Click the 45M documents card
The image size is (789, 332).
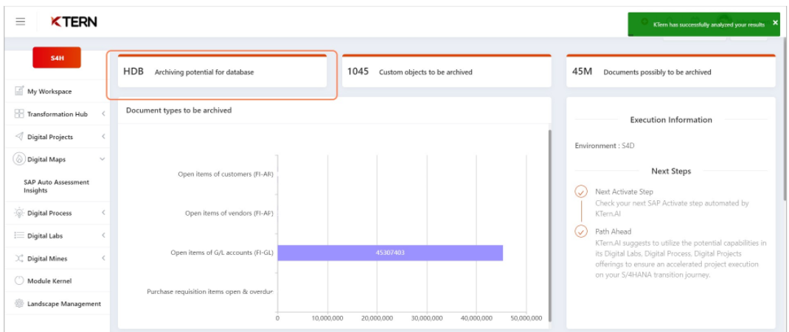[x=671, y=71]
